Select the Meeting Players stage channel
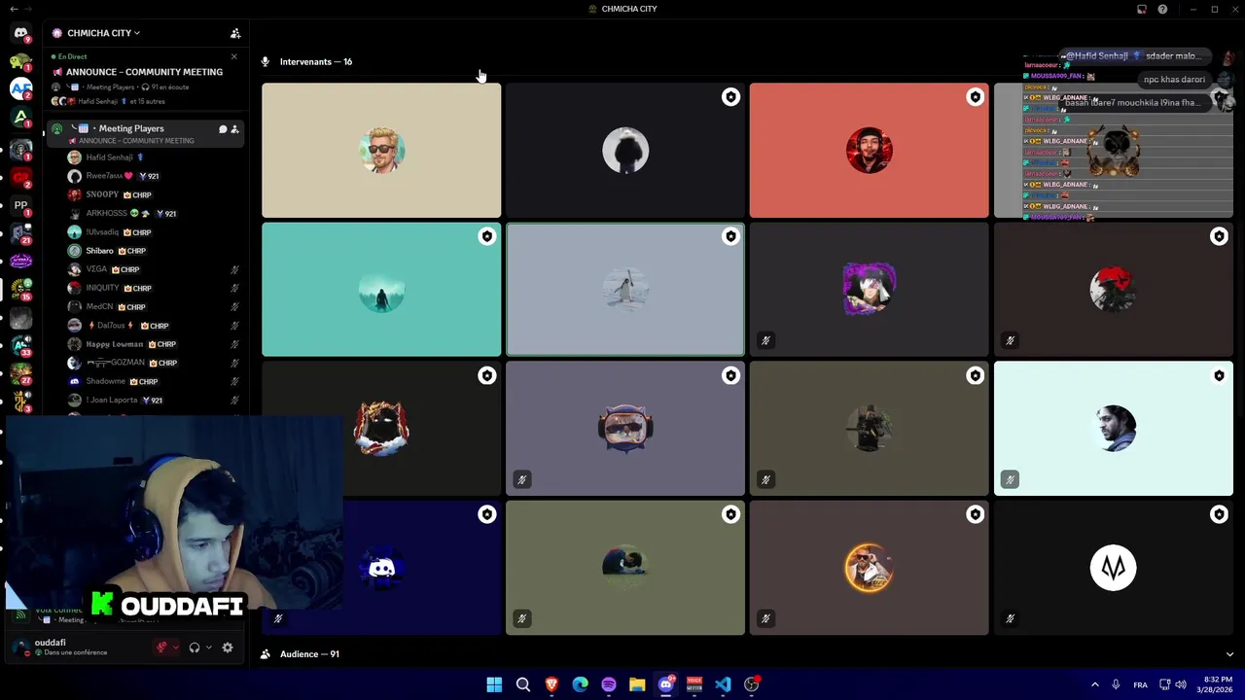The image size is (1245, 700). click(146, 134)
